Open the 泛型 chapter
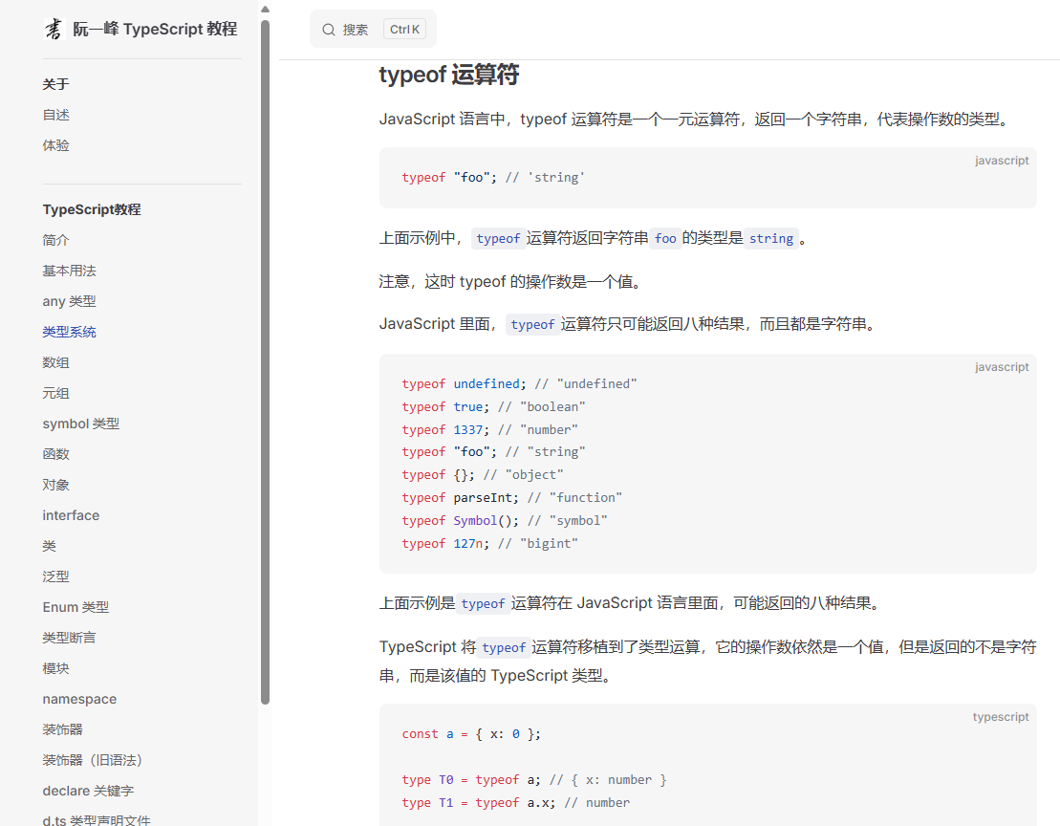The image size is (1060, 826). (x=56, y=576)
